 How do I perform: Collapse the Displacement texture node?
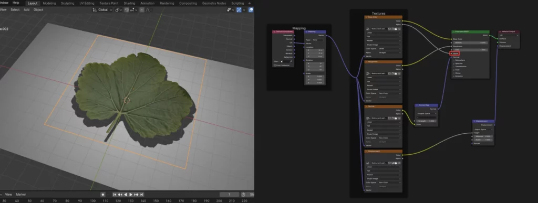coord(366,151)
